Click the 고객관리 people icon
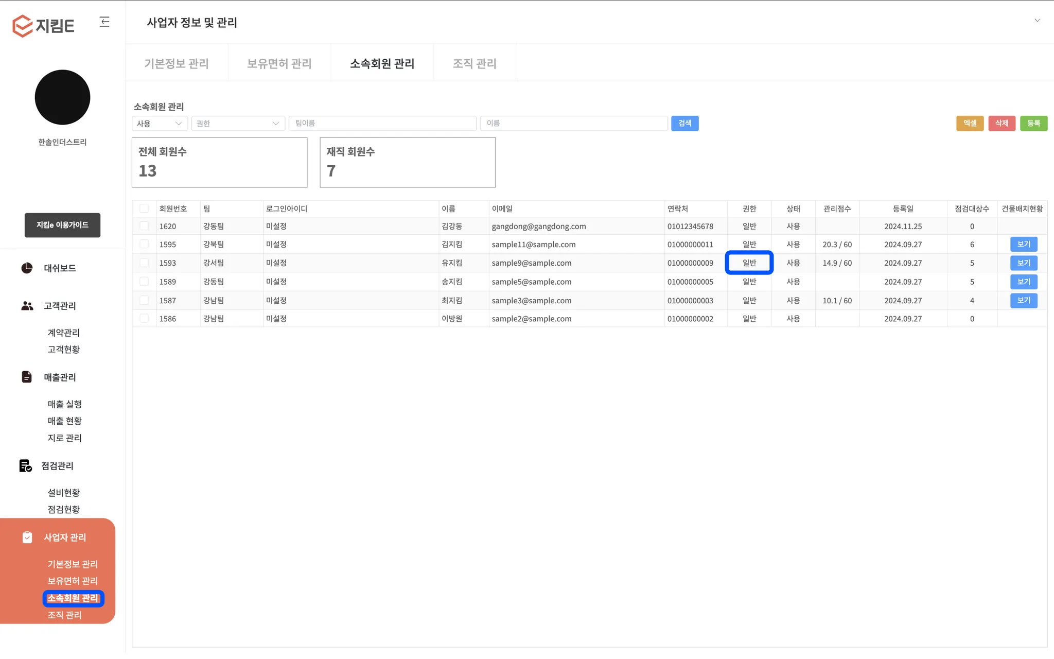This screenshot has width=1054, height=659. (x=27, y=306)
